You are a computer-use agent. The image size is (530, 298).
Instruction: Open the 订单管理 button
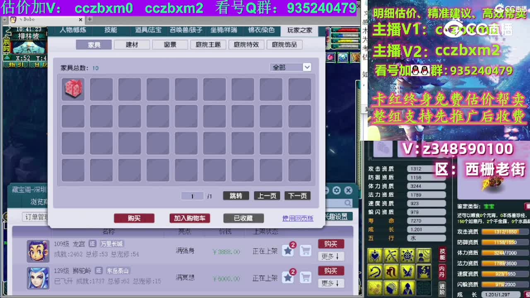(x=36, y=217)
